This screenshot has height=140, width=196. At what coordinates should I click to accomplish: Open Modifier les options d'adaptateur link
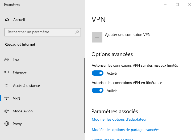pyautogui.click(x=119, y=120)
